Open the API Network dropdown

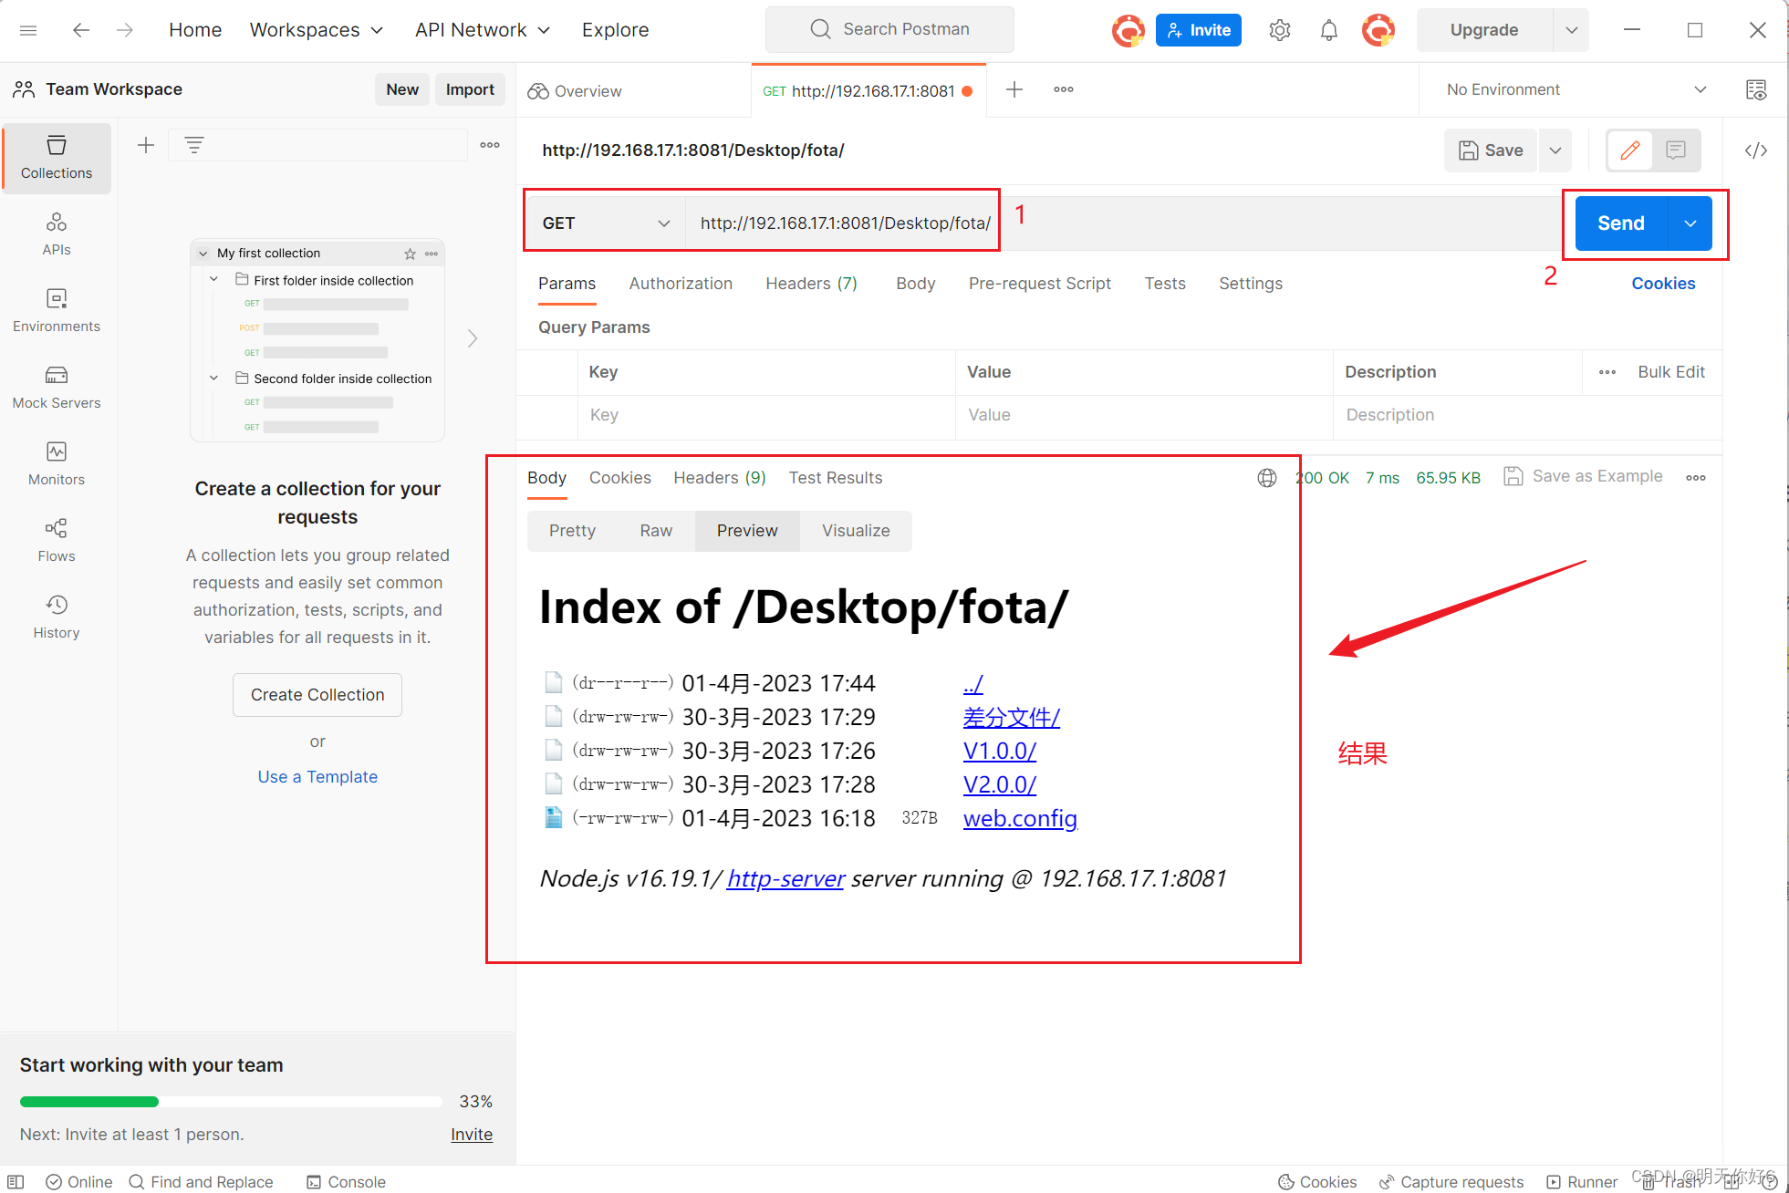tap(483, 30)
